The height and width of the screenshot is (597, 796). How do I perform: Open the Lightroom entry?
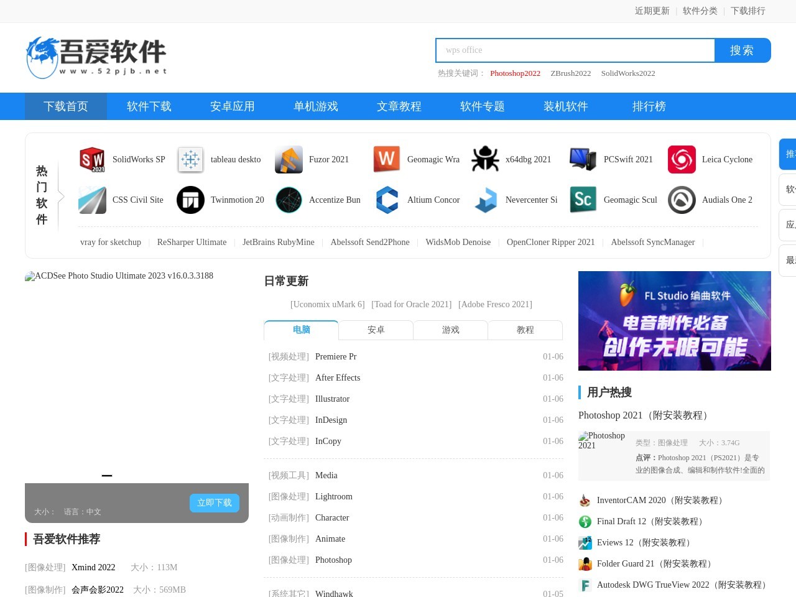pyautogui.click(x=334, y=497)
